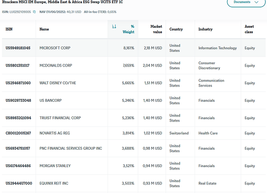Click market value 2,18 M USD
267x193 pixels.
coord(153,48)
